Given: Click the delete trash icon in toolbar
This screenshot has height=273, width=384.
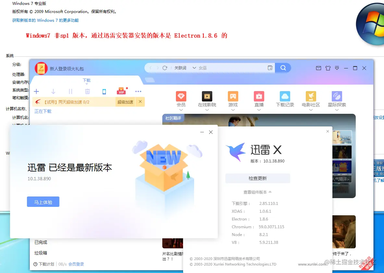Looking at the screenshot, I should click(x=87, y=91).
